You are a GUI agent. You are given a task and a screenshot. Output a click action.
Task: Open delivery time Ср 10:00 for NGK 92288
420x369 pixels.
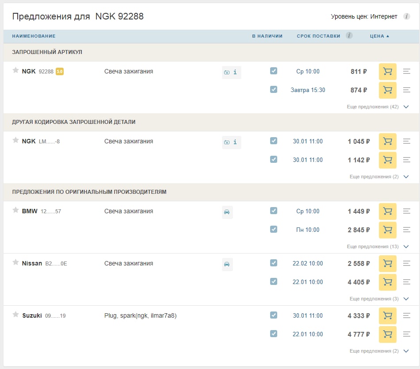[x=308, y=72]
